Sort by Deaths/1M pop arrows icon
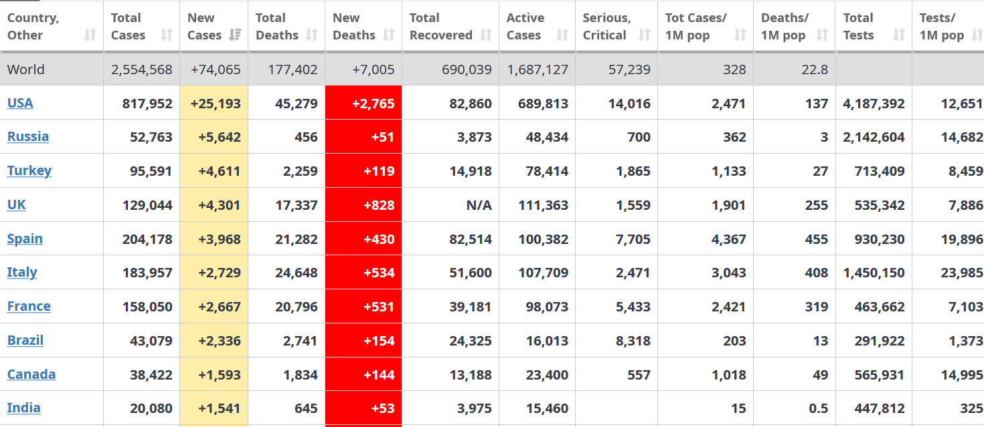The height and width of the screenshot is (427, 984). coord(822,35)
